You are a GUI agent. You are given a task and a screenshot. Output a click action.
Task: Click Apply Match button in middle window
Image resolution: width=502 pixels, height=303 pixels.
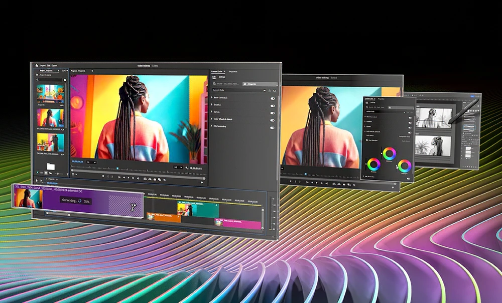(x=406, y=141)
